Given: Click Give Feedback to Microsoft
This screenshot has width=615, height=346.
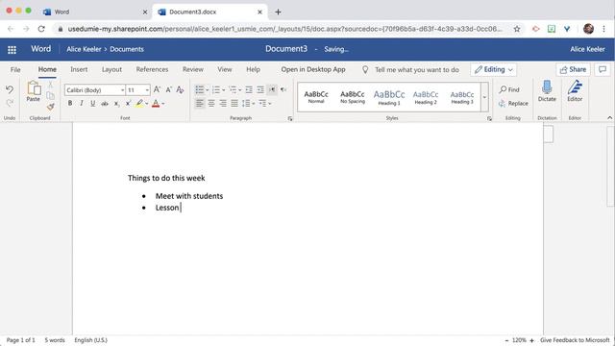Looking at the screenshot, I should 575,340.
